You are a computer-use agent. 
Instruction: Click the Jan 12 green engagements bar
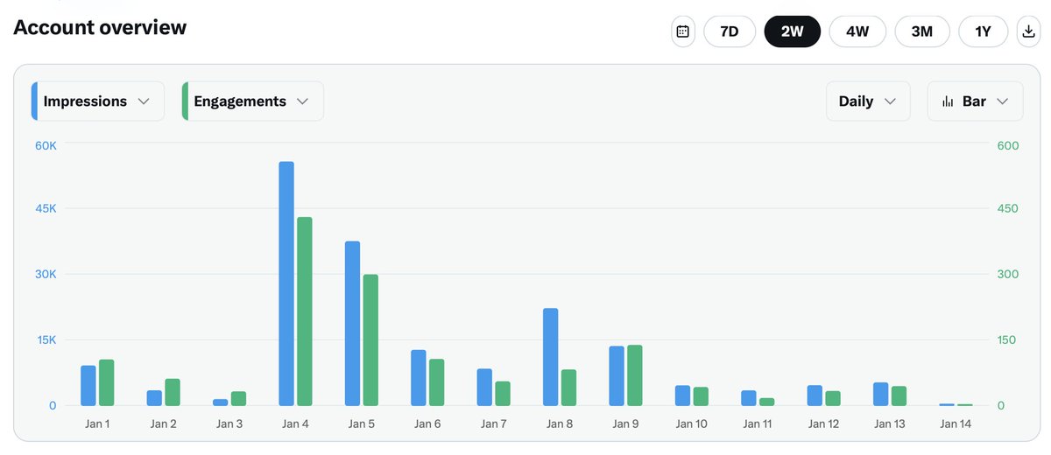pos(833,398)
